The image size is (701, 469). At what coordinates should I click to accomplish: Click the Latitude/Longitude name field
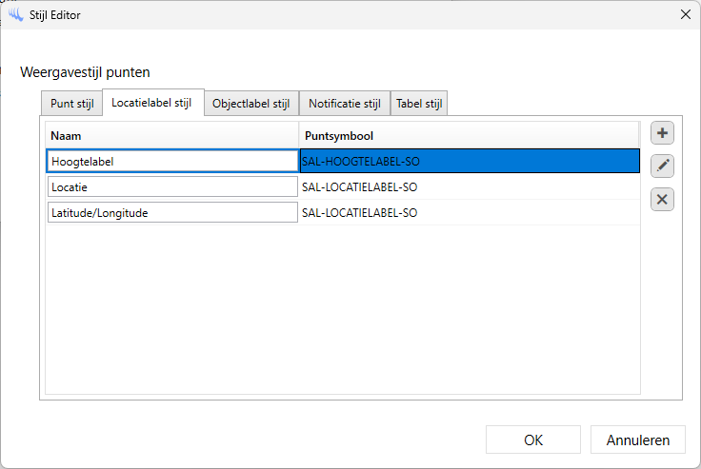click(x=172, y=212)
